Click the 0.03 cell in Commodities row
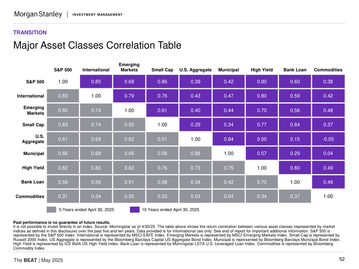 [195, 196]
